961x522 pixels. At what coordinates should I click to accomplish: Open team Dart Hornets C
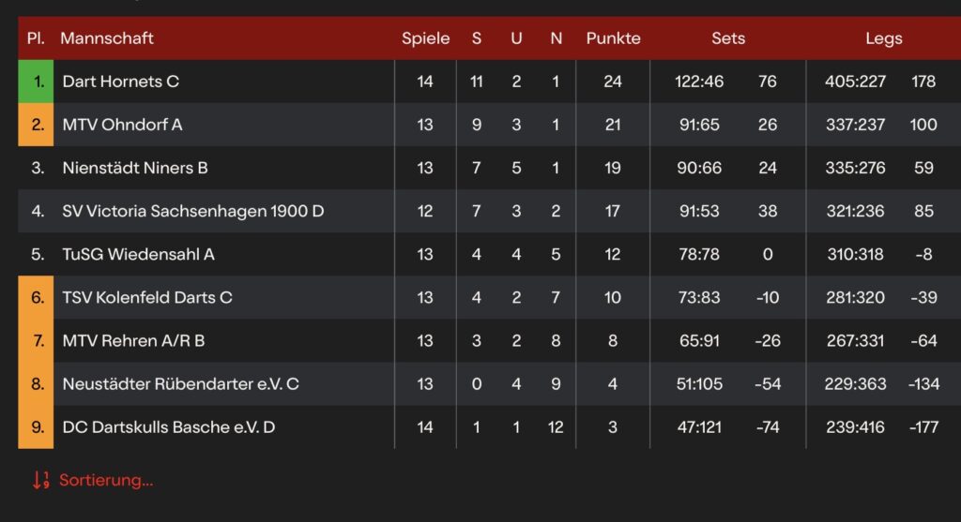[x=120, y=82]
